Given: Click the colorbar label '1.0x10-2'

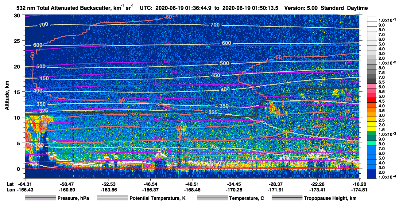Looking at the screenshot, I should [x=388, y=62].
